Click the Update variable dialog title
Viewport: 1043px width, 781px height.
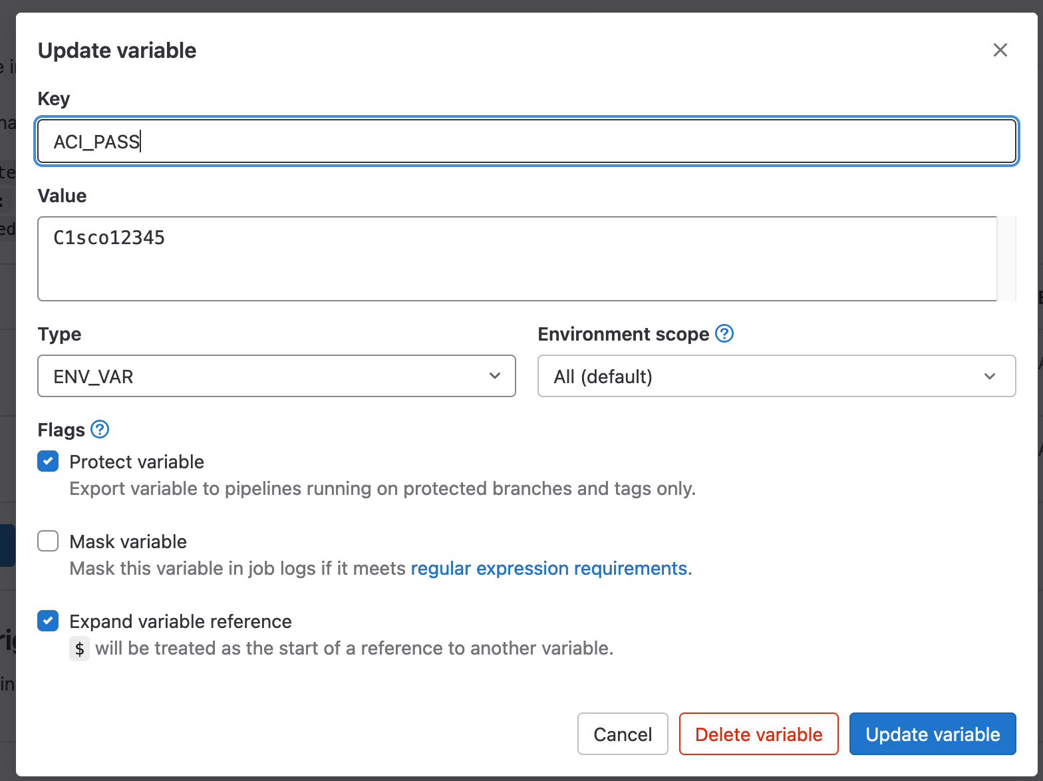pyautogui.click(x=117, y=51)
